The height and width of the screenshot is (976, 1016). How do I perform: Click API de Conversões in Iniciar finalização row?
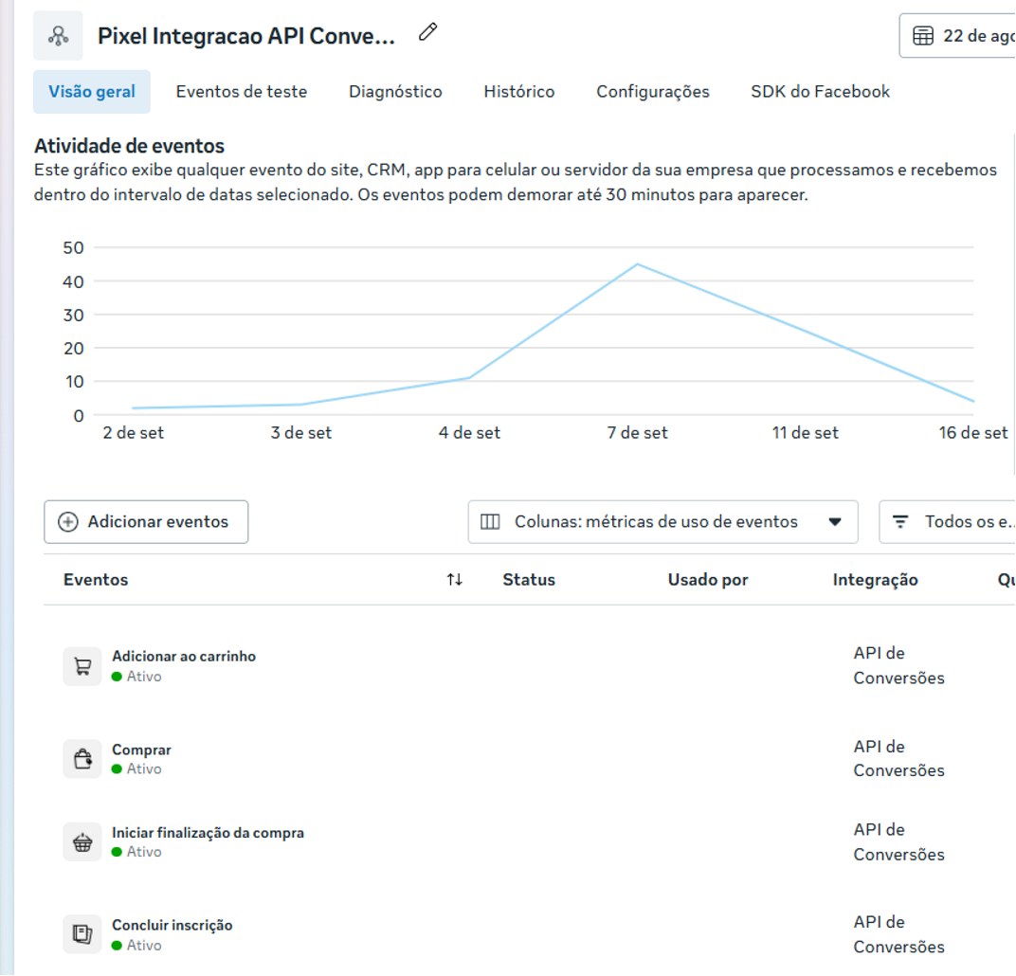pos(898,842)
